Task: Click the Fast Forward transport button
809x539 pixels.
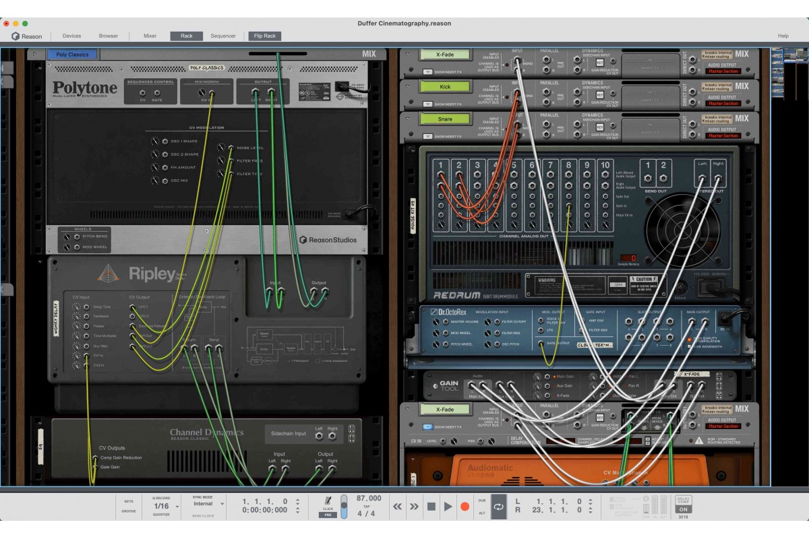Action: tap(414, 506)
